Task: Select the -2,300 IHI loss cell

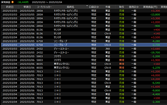Action: point(156,102)
